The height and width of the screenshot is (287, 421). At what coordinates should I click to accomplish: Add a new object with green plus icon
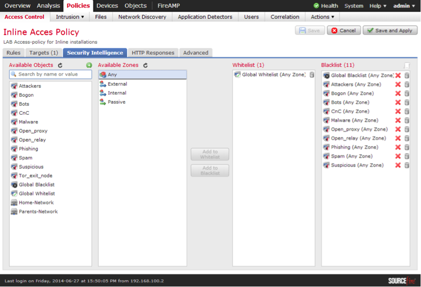click(x=89, y=65)
